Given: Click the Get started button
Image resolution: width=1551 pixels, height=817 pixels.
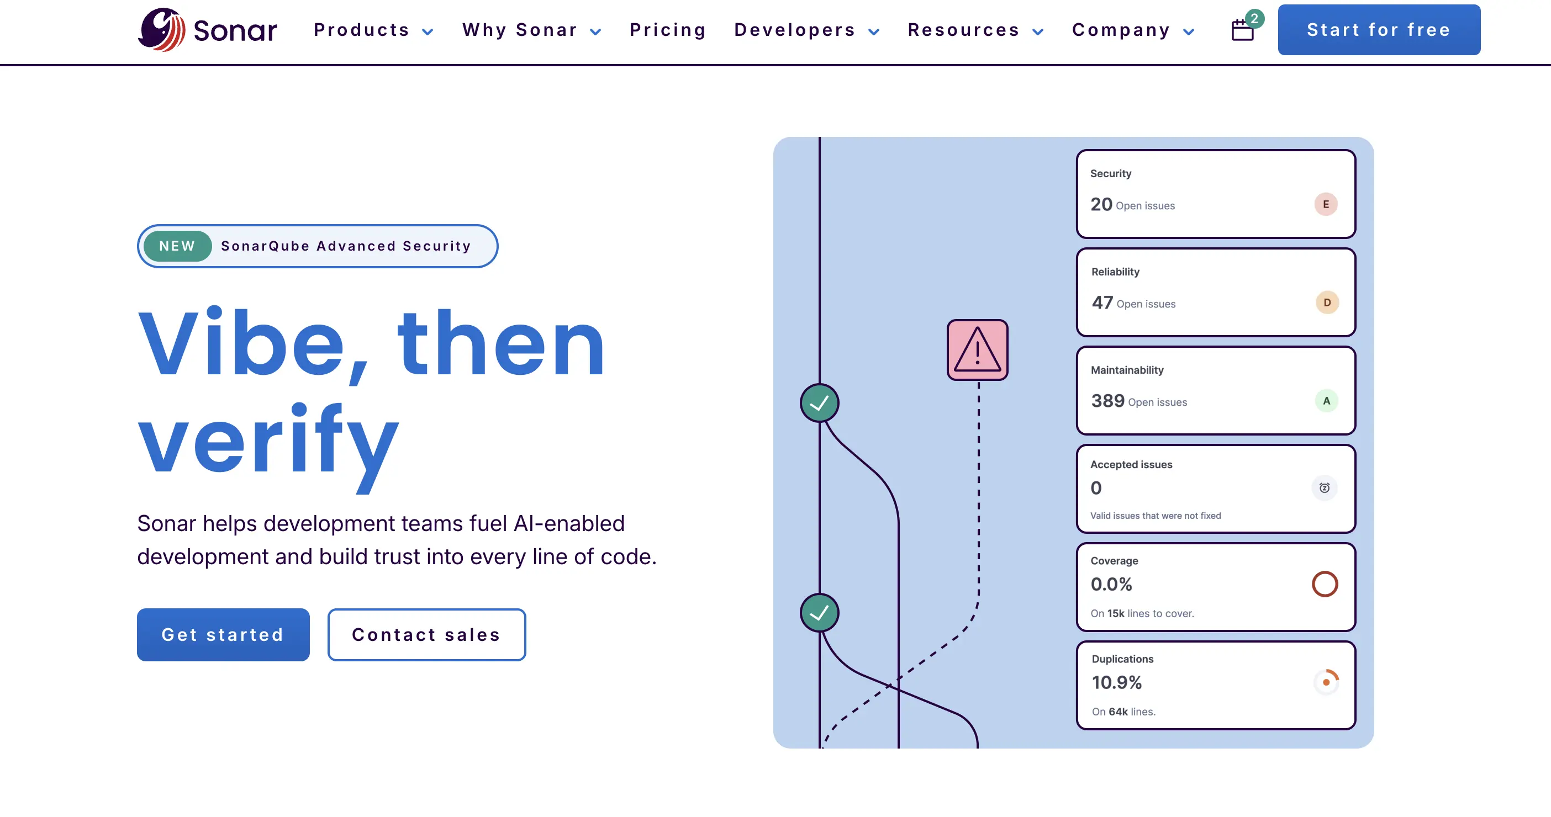Looking at the screenshot, I should (223, 635).
